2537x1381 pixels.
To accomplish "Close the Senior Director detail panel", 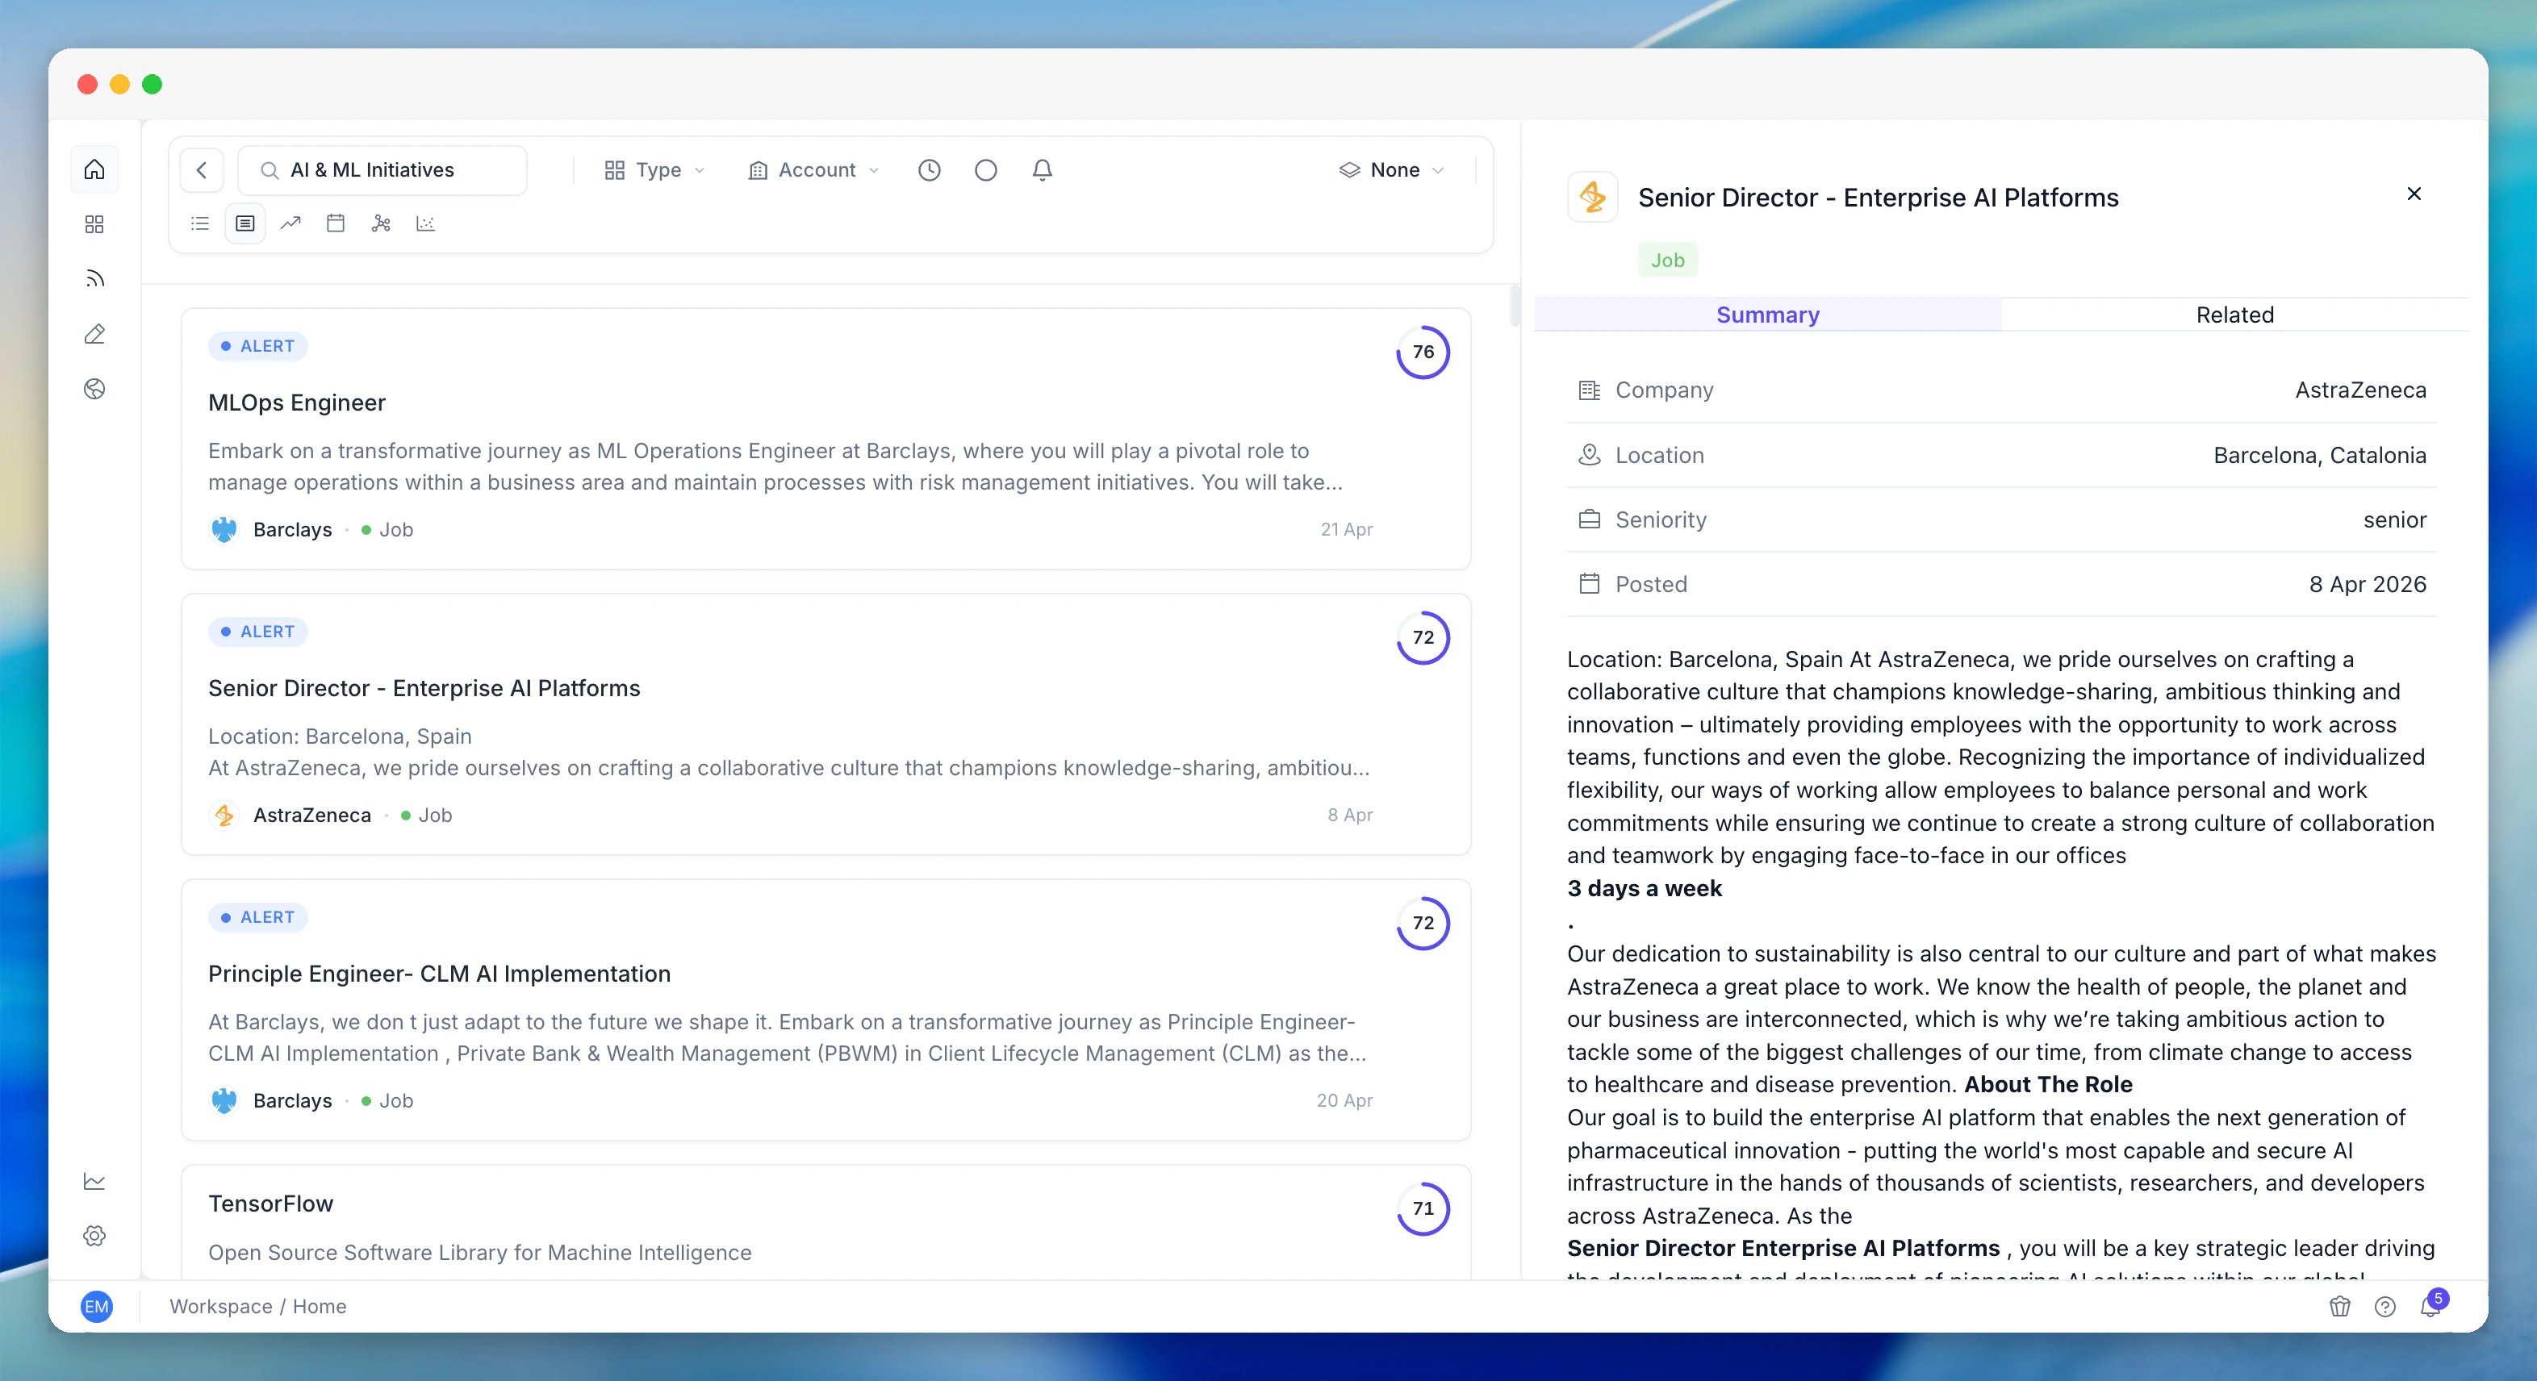I will [2414, 193].
